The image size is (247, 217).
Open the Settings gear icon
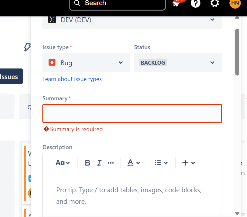pyautogui.click(x=215, y=3)
